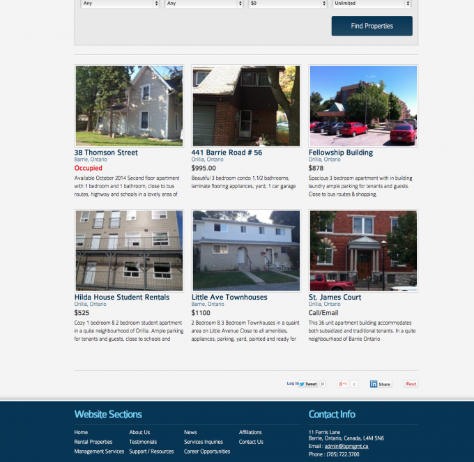This screenshot has height=462, width=474.
Task: Share the page via LinkedIn
Action: pos(381,384)
